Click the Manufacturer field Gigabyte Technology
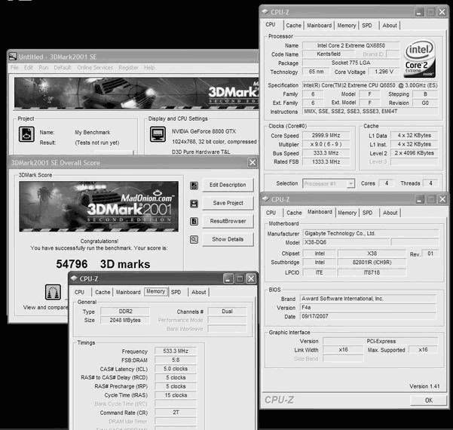The height and width of the screenshot is (430, 453). [x=371, y=233]
